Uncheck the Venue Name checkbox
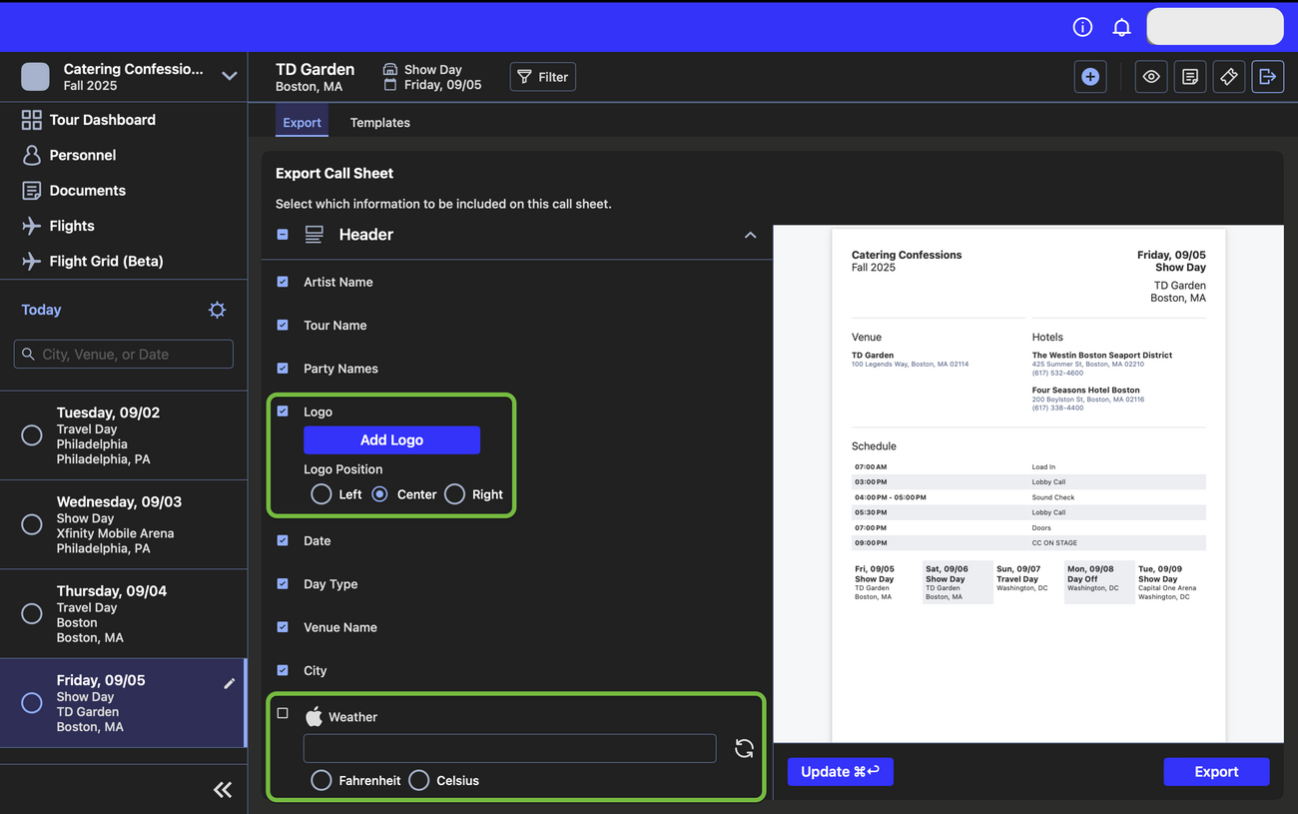 pos(283,626)
